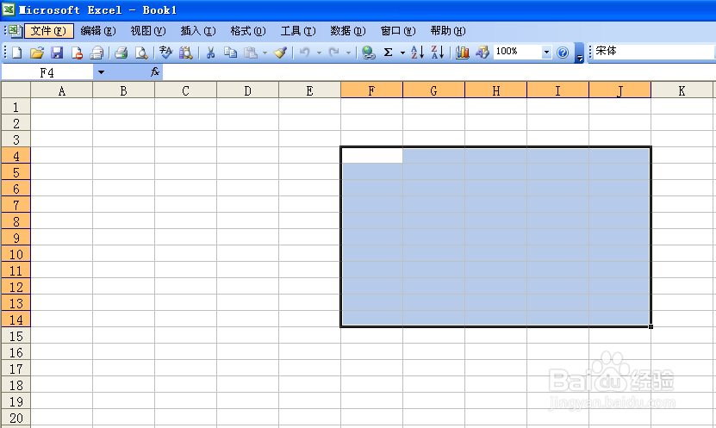Open the 格式(O) menu
Screen dimensions: 716x428
coord(248,31)
